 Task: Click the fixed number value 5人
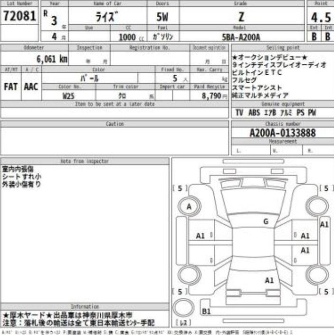[180, 79]
